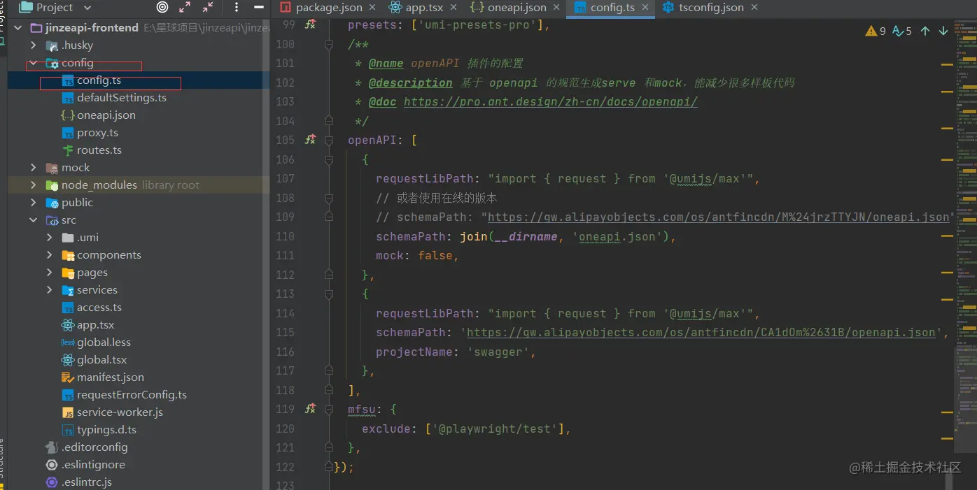Close the tsconfig.json tab
977x490 pixels.
click(x=754, y=7)
